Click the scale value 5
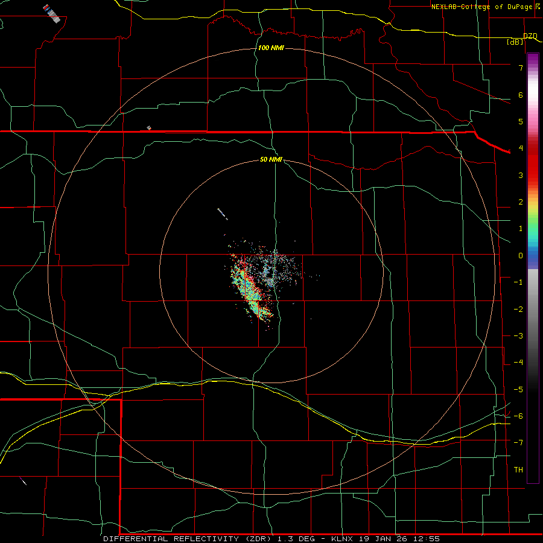543x543 pixels. 521,121
